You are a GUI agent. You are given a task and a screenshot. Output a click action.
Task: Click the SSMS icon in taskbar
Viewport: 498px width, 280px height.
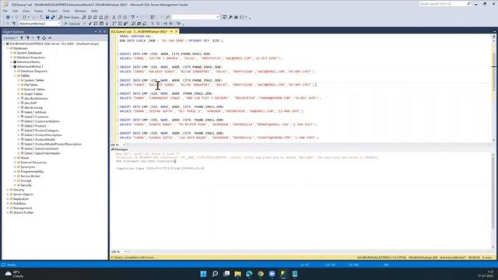[283, 274]
